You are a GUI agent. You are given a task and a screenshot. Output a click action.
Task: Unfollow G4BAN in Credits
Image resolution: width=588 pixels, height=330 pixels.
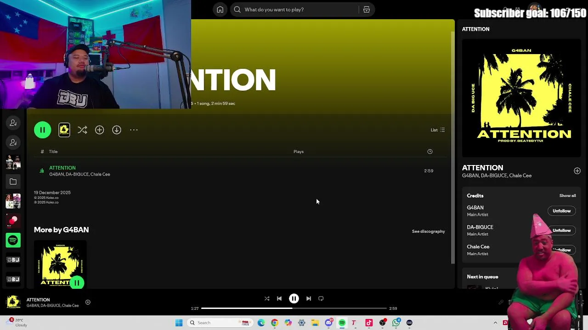(x=561, y=211)
